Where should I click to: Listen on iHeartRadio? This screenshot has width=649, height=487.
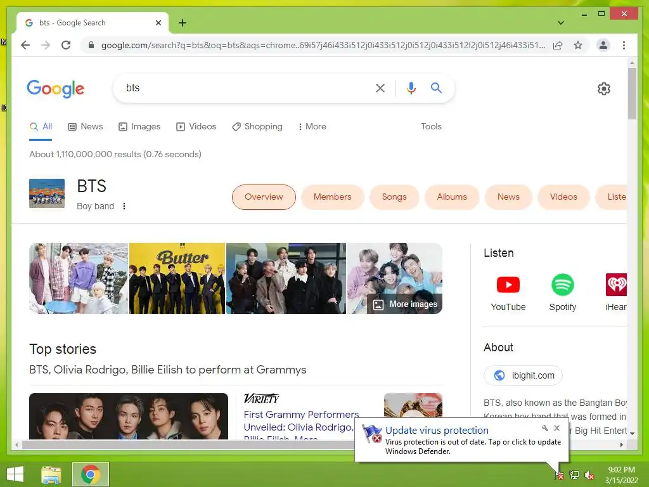tap(616, 292)
